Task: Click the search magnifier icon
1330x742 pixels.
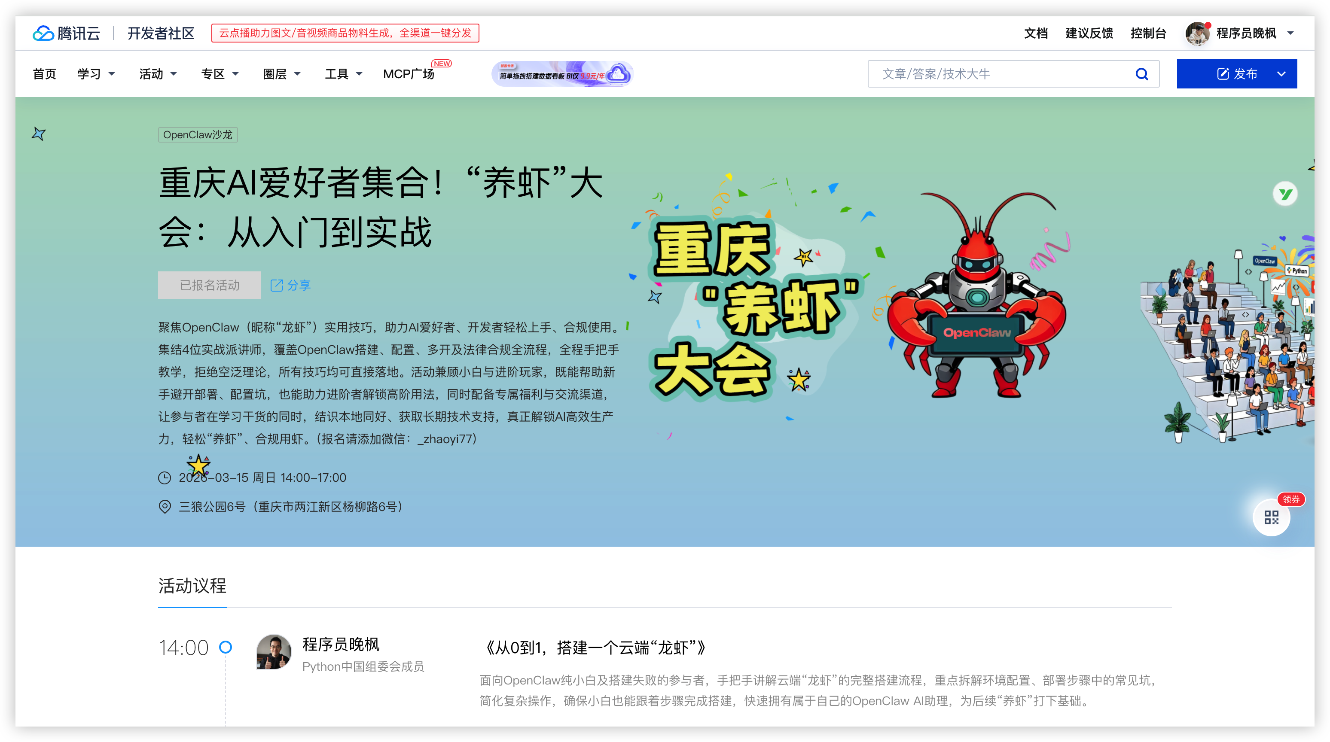Action: coord(1141,74)
